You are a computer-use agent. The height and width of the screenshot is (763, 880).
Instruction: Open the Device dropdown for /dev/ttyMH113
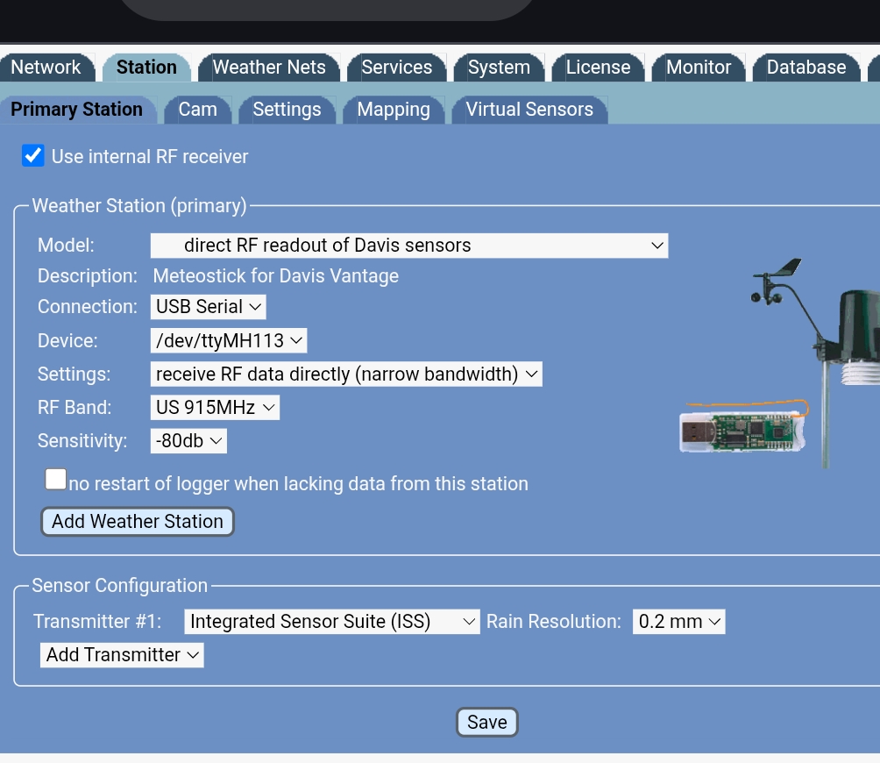pos(228,340)
